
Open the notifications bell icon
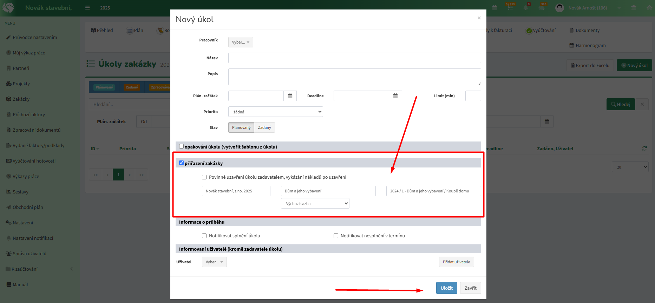point(526,8)
